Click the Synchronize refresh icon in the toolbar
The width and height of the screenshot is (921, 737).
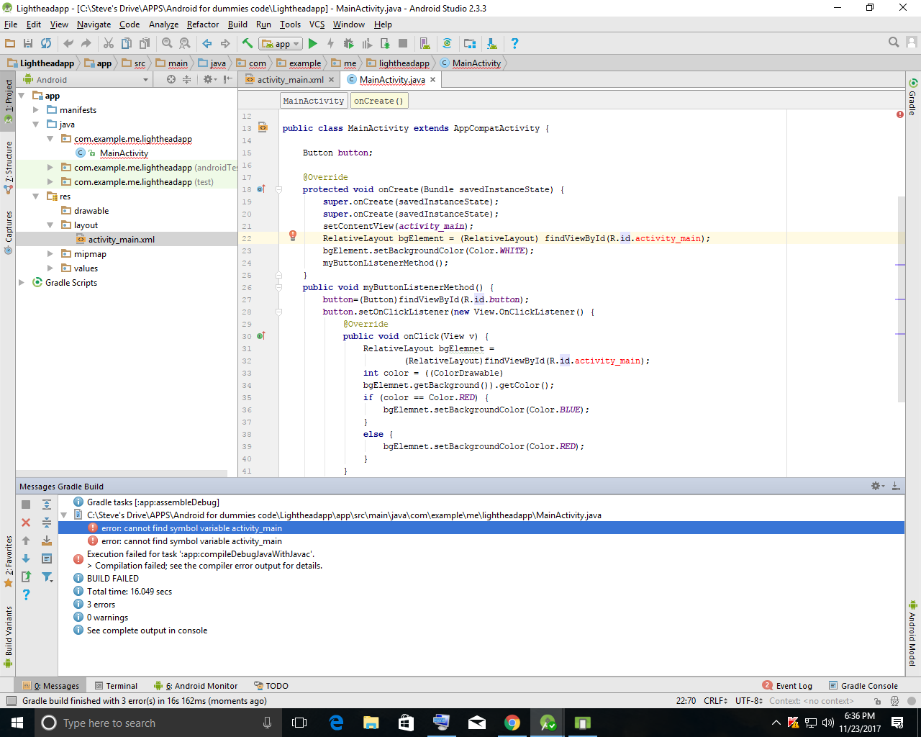tap(46, 44)
